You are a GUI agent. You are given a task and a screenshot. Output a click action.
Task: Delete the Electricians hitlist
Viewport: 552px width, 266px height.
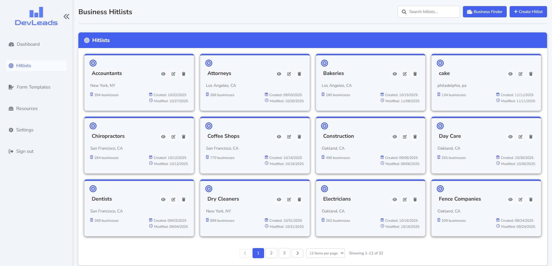pos(415,200)
